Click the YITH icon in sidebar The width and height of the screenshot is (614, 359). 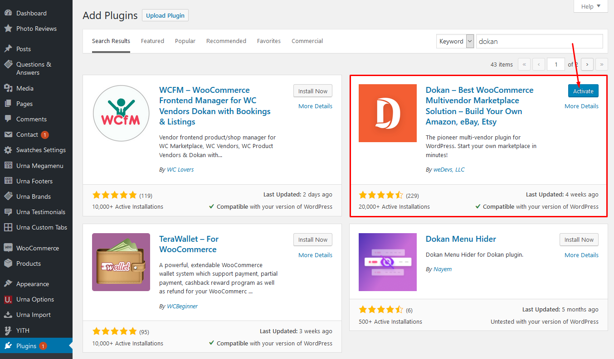coord(8,330)
